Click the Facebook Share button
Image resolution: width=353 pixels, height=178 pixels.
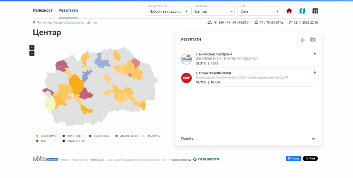point(293,158)
